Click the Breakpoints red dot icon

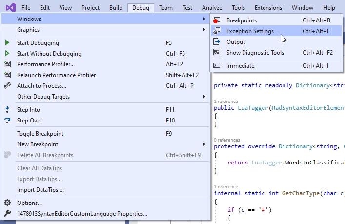click(217, 20)
